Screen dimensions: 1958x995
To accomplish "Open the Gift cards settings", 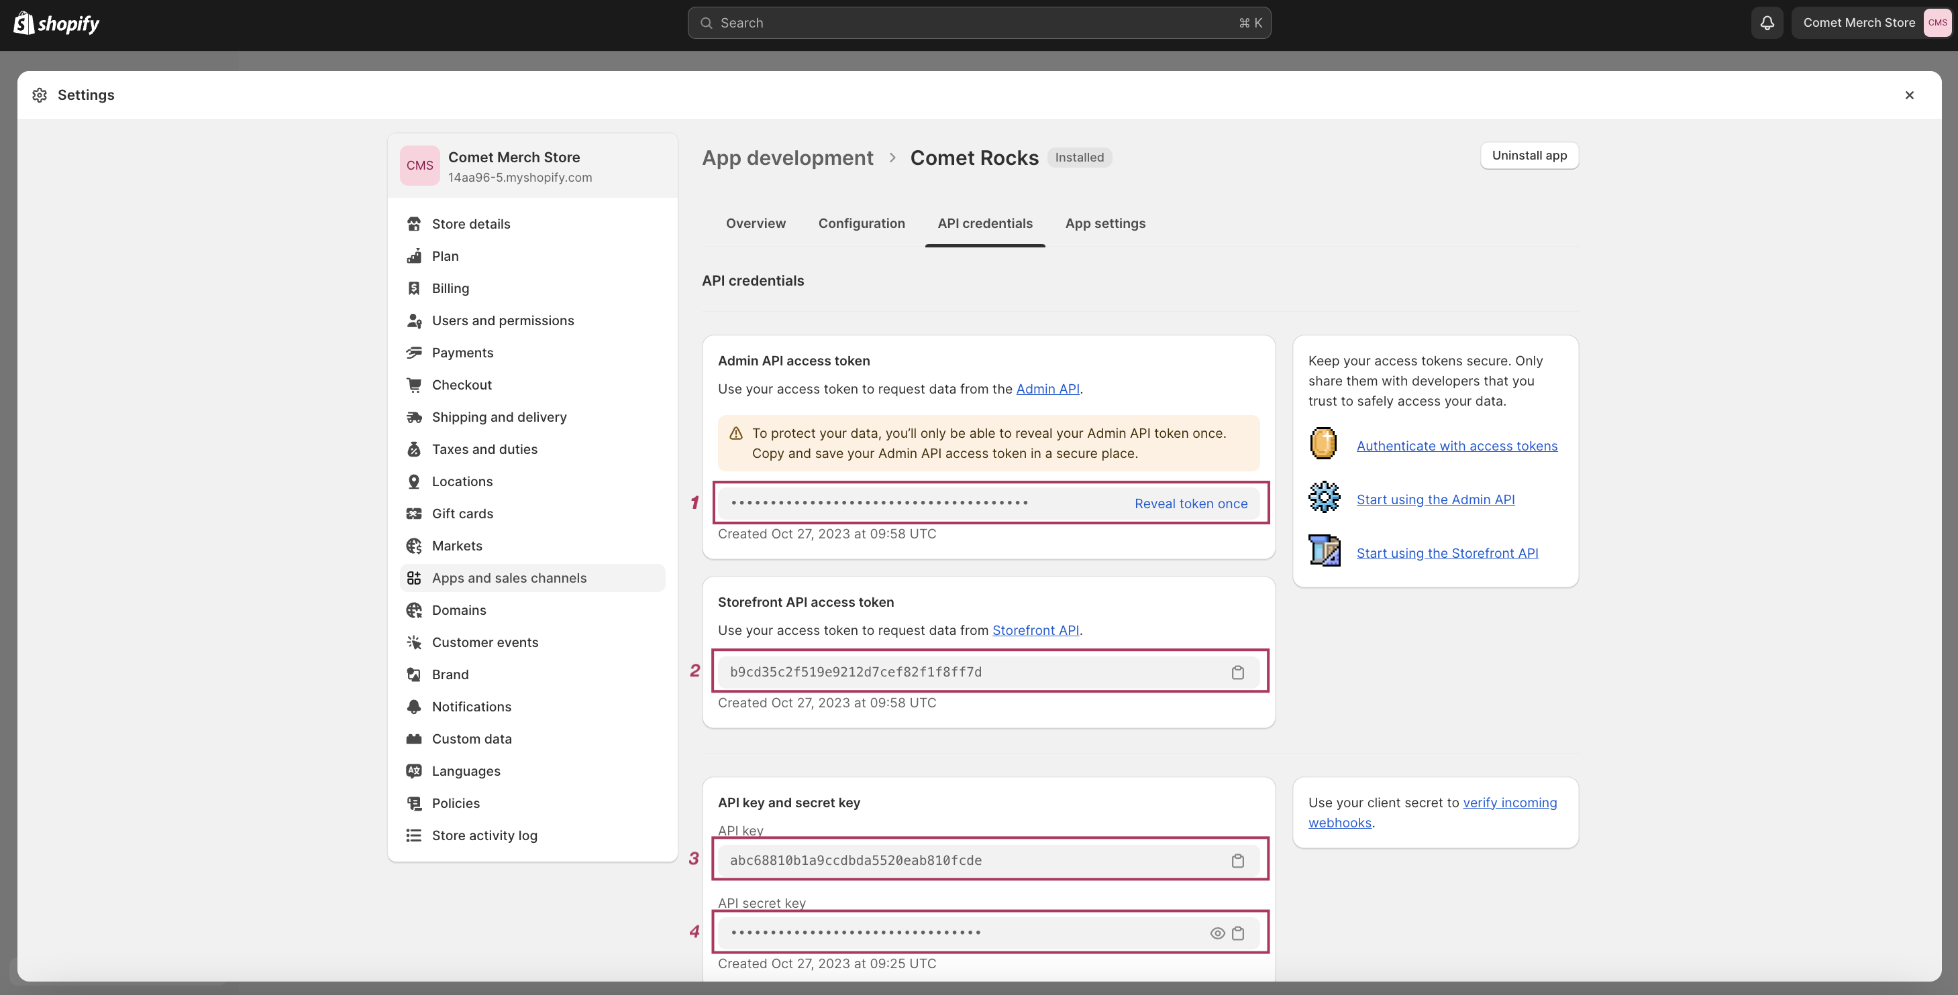I will 462,514.
